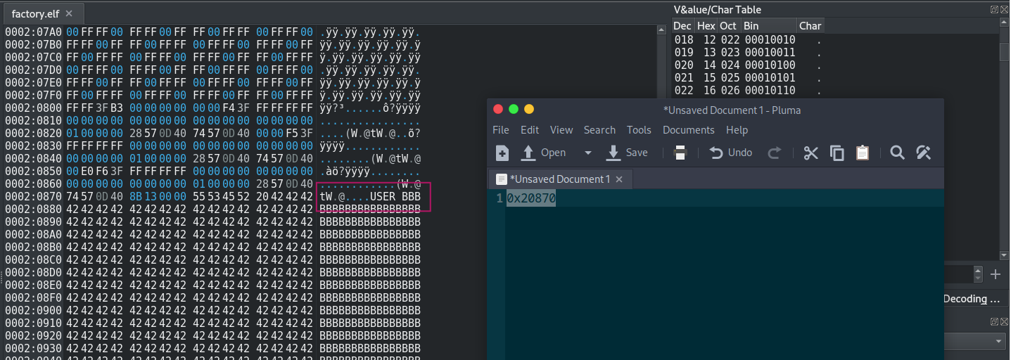Click offset 0002:07A0 in hex view
The height and width of the screenshot is (360, 1011).
pos(33,32)
